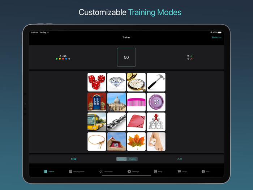Viewport: 253px width, 190px height.
Task: Tap the Statistics link
Action: click(216, 37)
